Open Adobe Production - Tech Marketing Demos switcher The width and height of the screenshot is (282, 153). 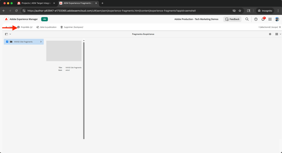coord(196,19)
